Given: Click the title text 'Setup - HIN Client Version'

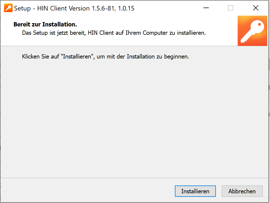Looking at the screenshot, I should point(52,8).
